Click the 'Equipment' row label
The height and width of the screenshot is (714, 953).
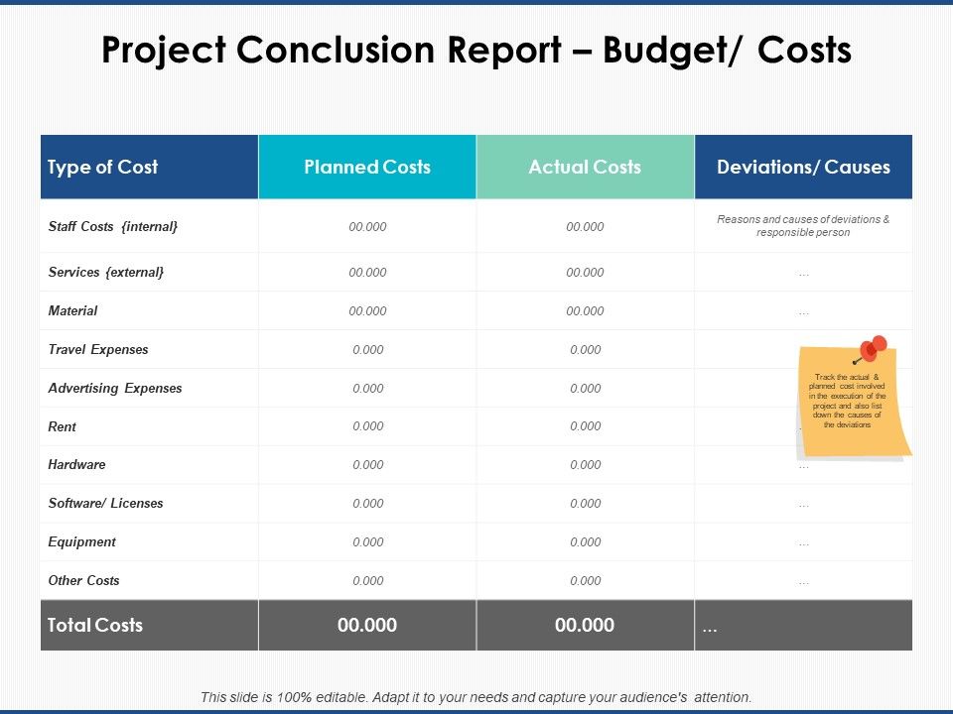tap(82, 541)
